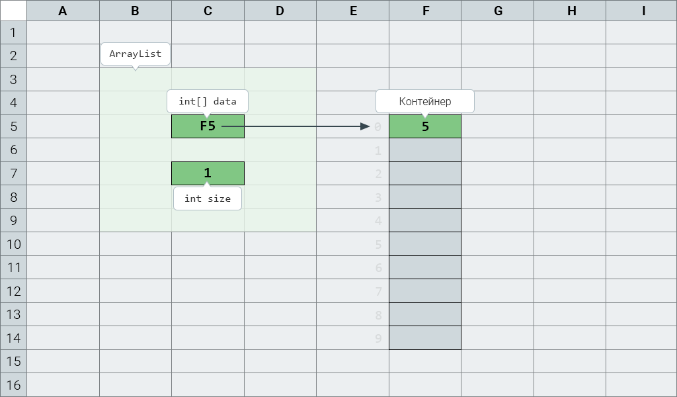Select green cell containing F5 reference

[208, 126]
